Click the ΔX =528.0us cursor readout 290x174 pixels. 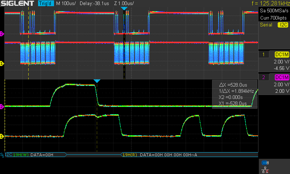(x=233, y=85)
